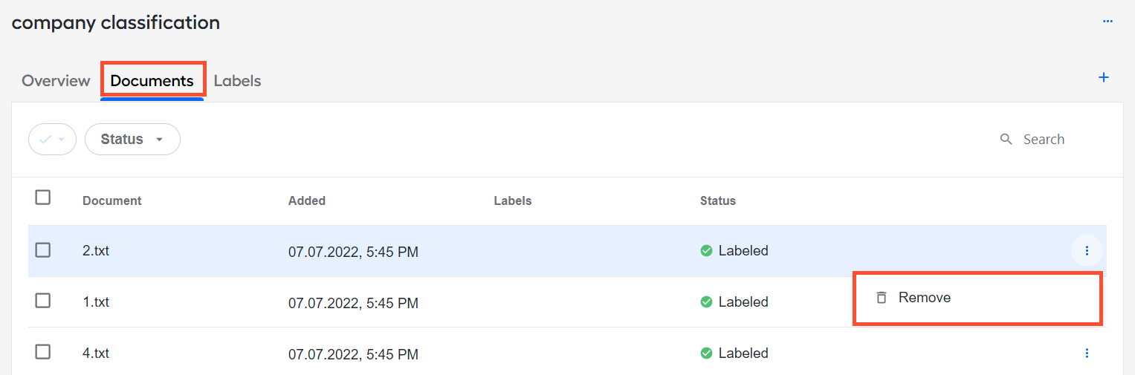Switch to the Labels tab

237,80
